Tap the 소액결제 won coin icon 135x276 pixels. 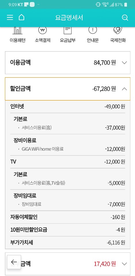pos(43,30)
